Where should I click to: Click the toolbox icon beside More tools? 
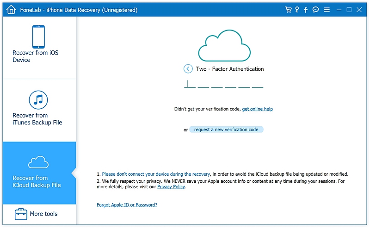pos(21,214)
